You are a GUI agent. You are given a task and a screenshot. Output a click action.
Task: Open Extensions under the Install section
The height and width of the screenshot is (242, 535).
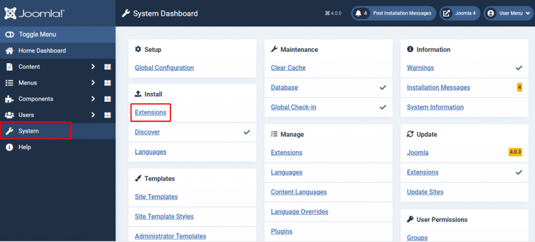pos(150,112)
